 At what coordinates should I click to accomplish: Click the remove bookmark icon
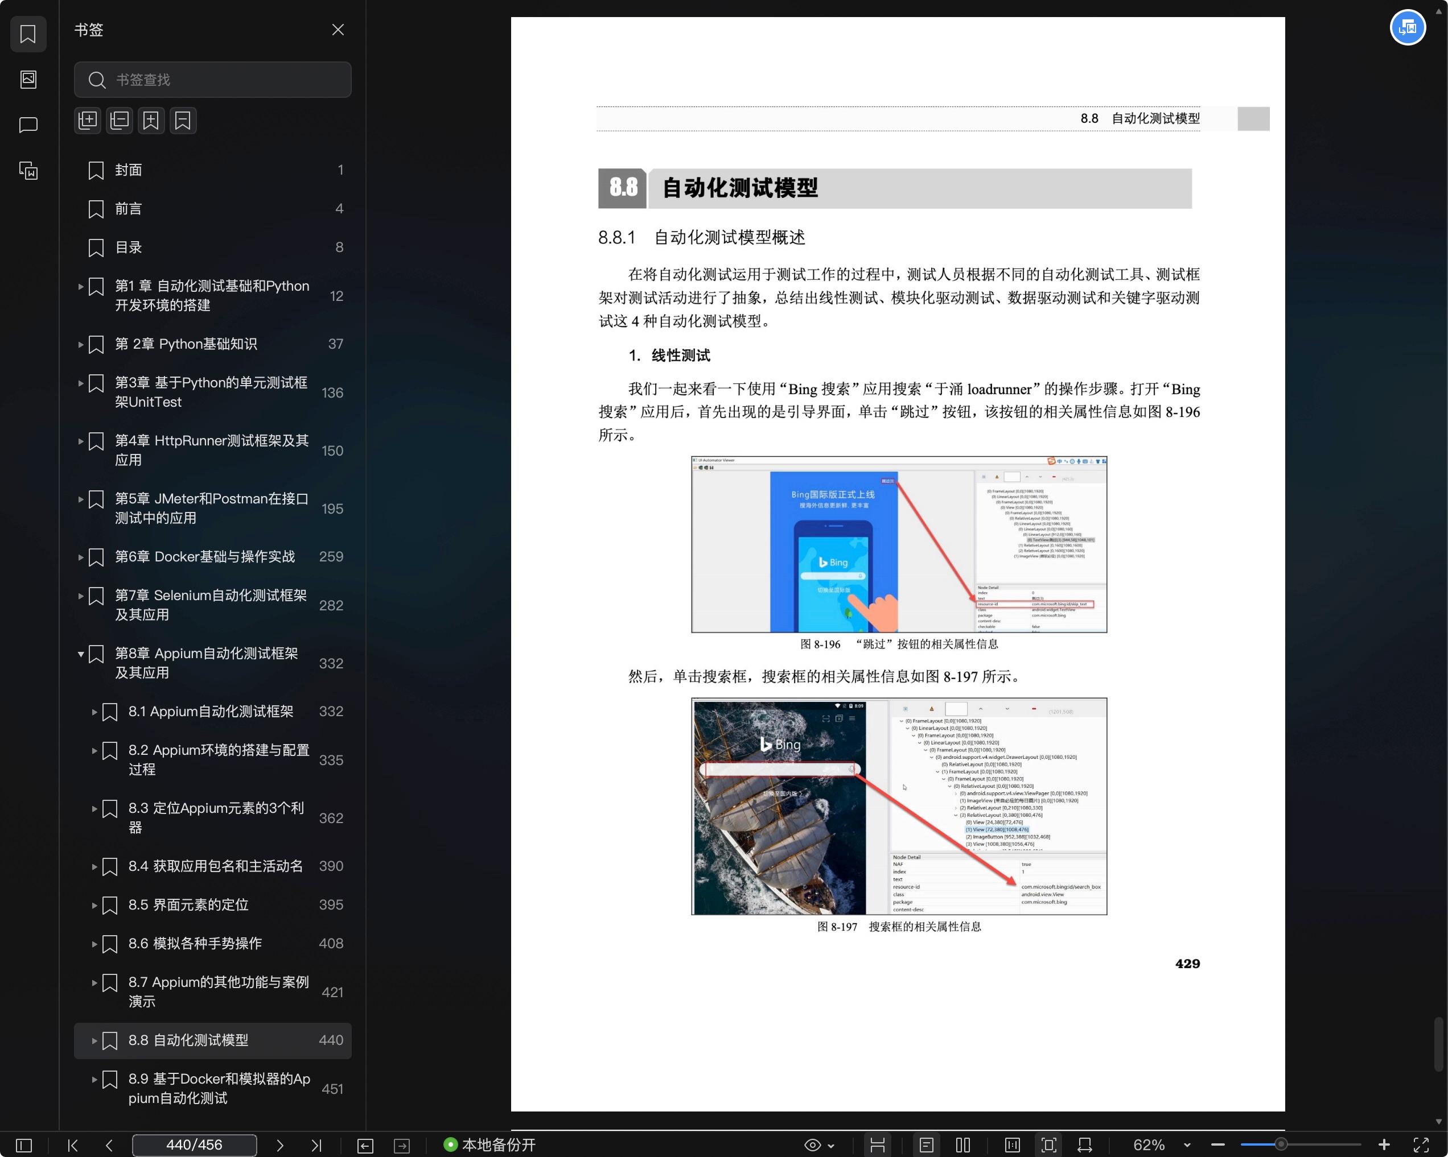pos(183,121)
